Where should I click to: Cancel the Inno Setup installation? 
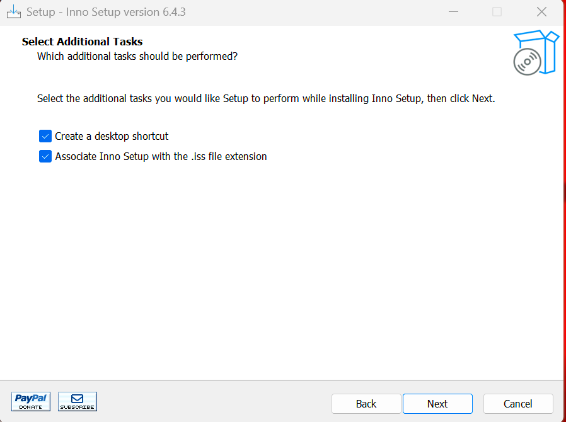tap(518, 404)
